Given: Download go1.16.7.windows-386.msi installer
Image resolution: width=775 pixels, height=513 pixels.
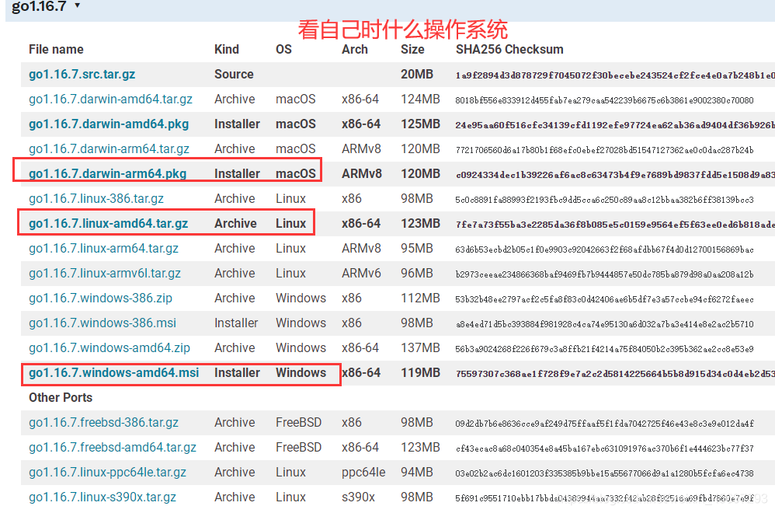Looking at the screenshot, I should point(103,323).
